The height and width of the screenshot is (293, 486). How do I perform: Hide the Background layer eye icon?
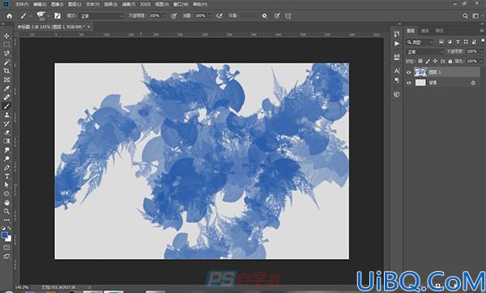tap(409, 83)
